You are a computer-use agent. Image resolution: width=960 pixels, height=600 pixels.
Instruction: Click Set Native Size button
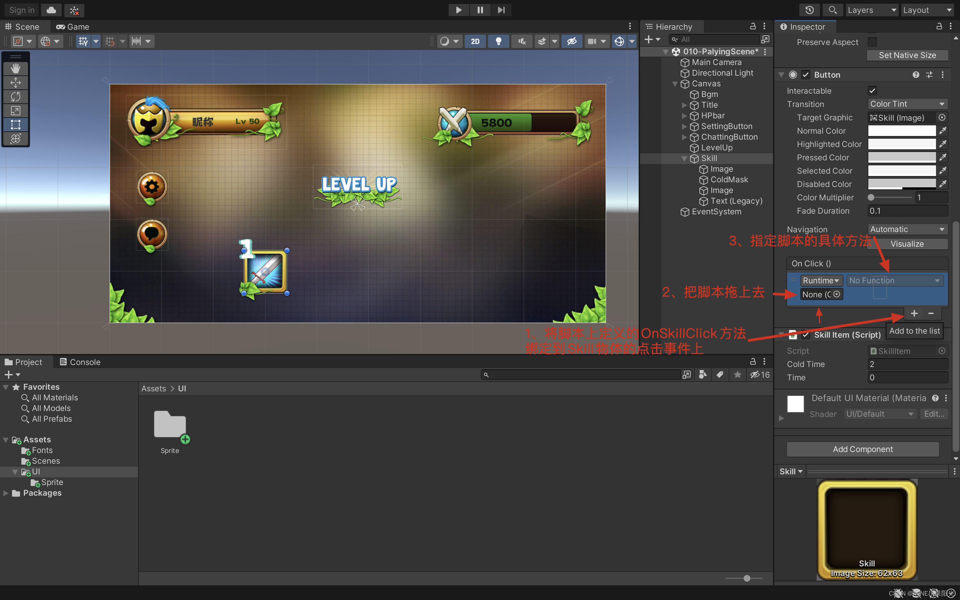click(908, 55)
